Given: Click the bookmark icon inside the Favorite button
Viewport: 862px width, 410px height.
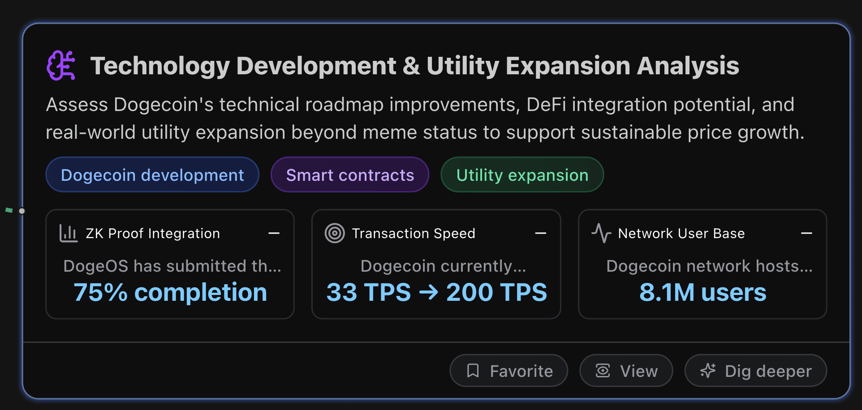Looking at the screenshot, I should tap(473, 371).
